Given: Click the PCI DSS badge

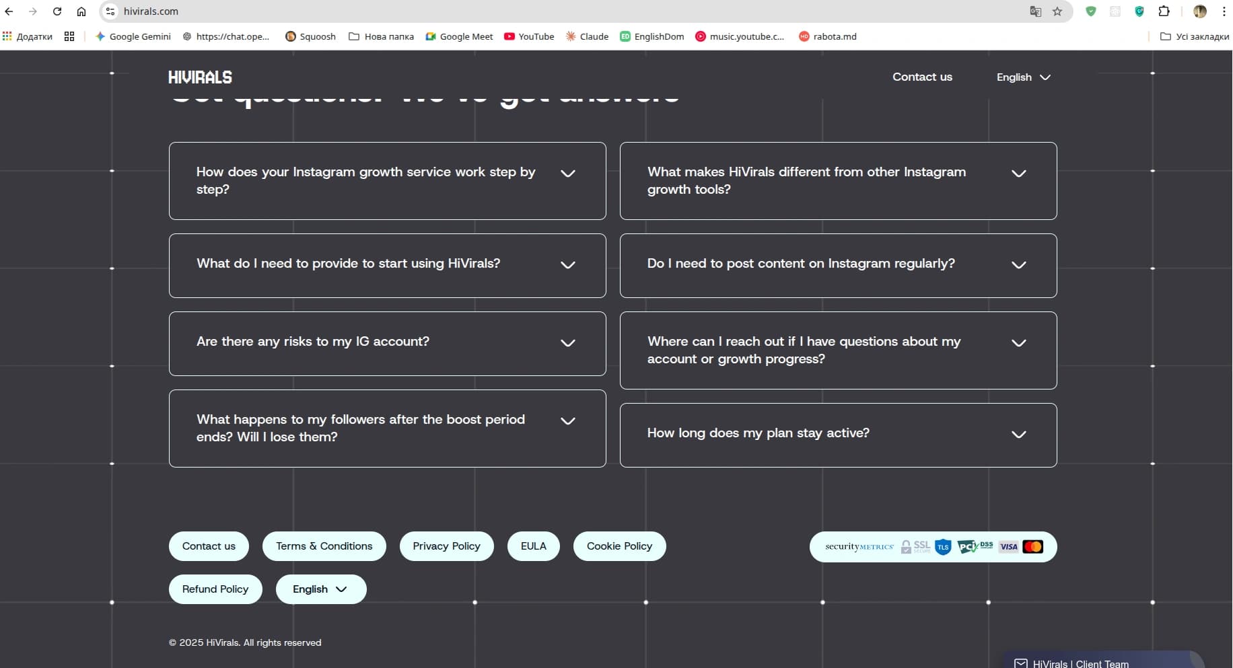Looking at the screenshot, I should [x=975, y=547].
